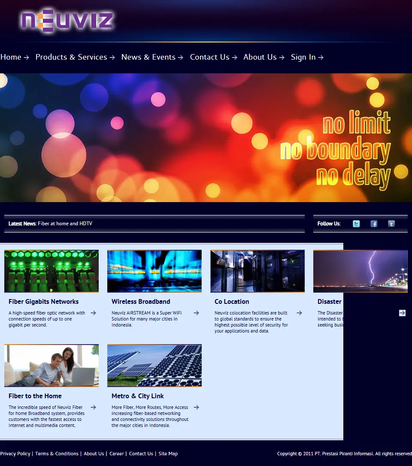
Task: Open the Wireless Broadband heading
Action: [x=141, y=302]
